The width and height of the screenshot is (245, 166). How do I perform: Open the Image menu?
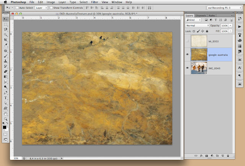point(51,2)
